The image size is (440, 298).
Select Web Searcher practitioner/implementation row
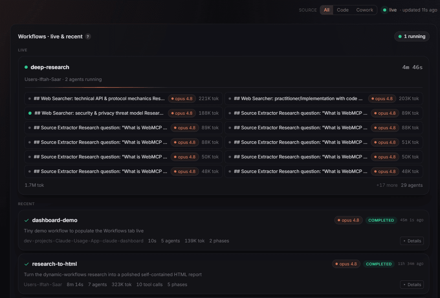323,98
